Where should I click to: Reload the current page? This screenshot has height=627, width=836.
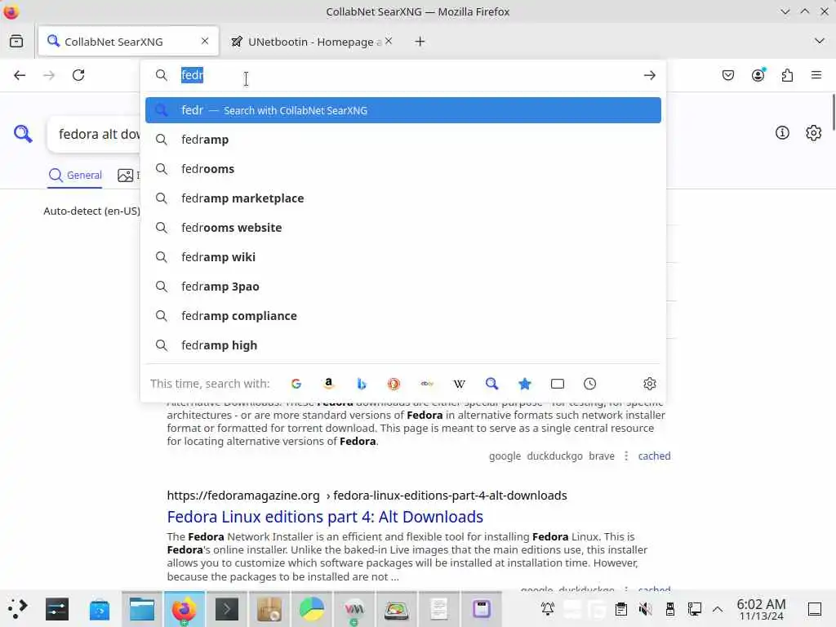(78, 75)
